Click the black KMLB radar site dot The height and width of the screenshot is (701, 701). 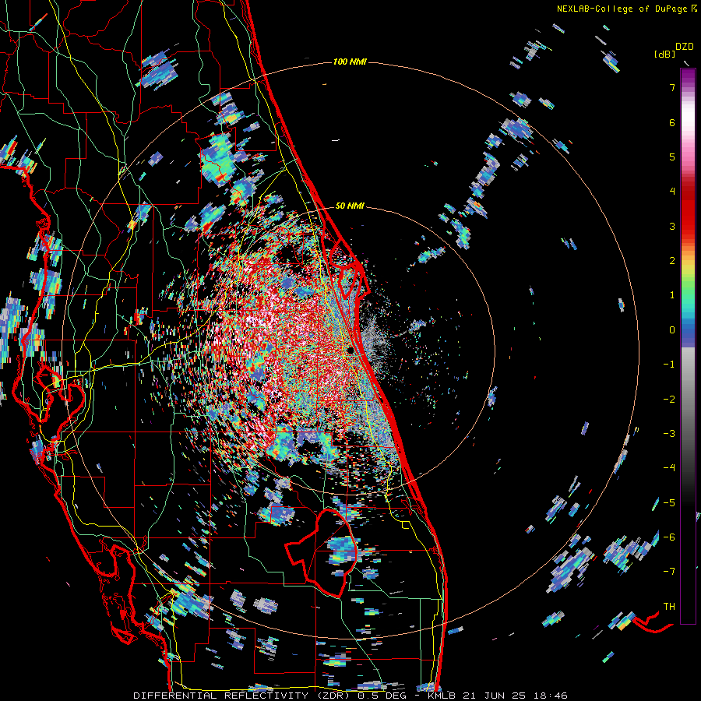(350, 350)
